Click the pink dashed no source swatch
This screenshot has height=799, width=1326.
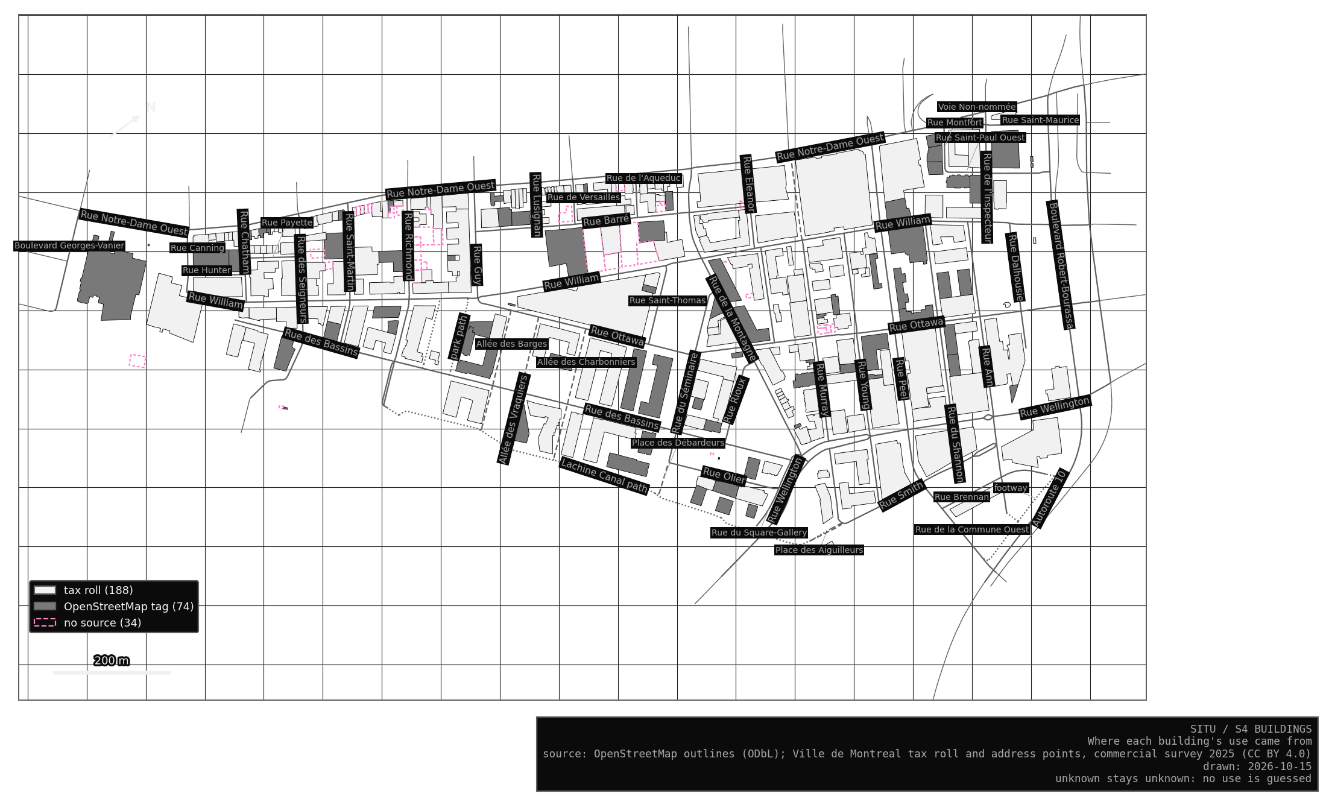45,622
